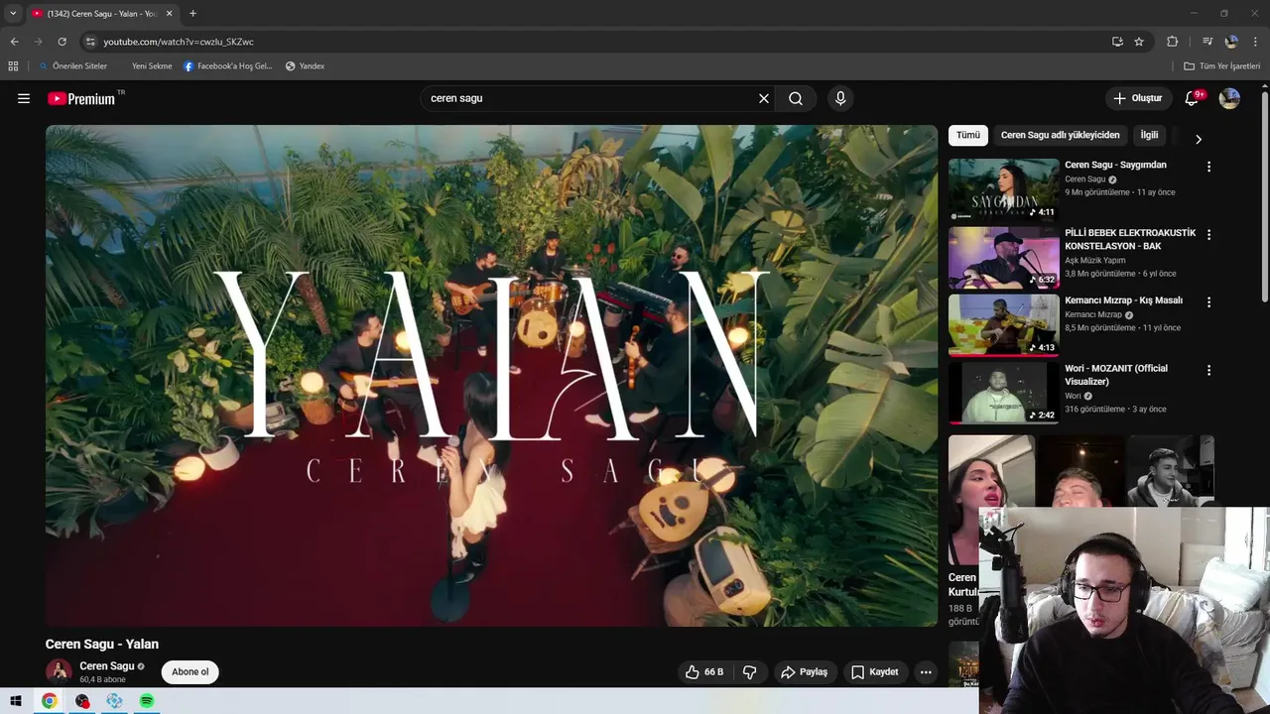The image size is (1270, 714).
Task: Open the YouTube account avatar menu
Action: pyautogui.click(x=1229, y=98)
